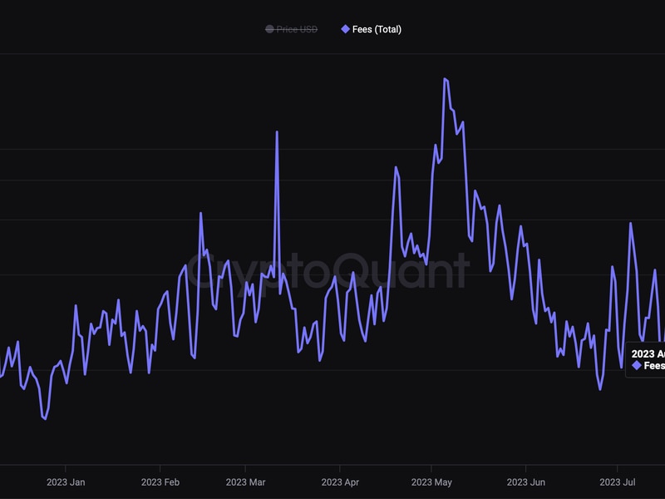Click the purple diamond icon beside Fees (Total)
Viewport: 665px width, 499px height.
[346, 29]
